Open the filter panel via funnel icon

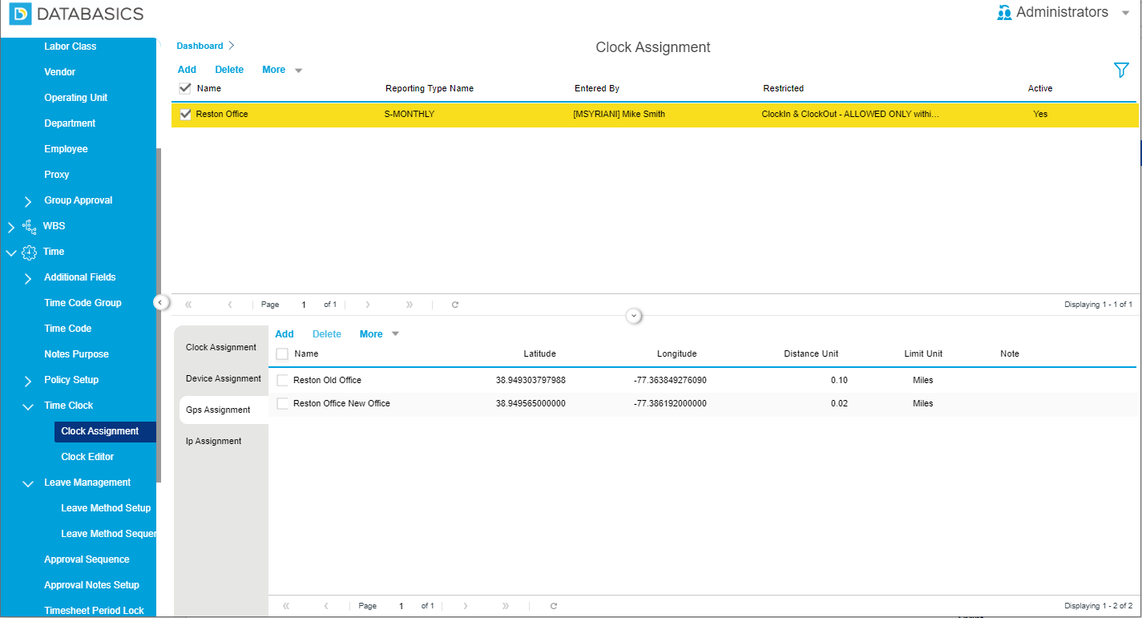point(1121,71)
